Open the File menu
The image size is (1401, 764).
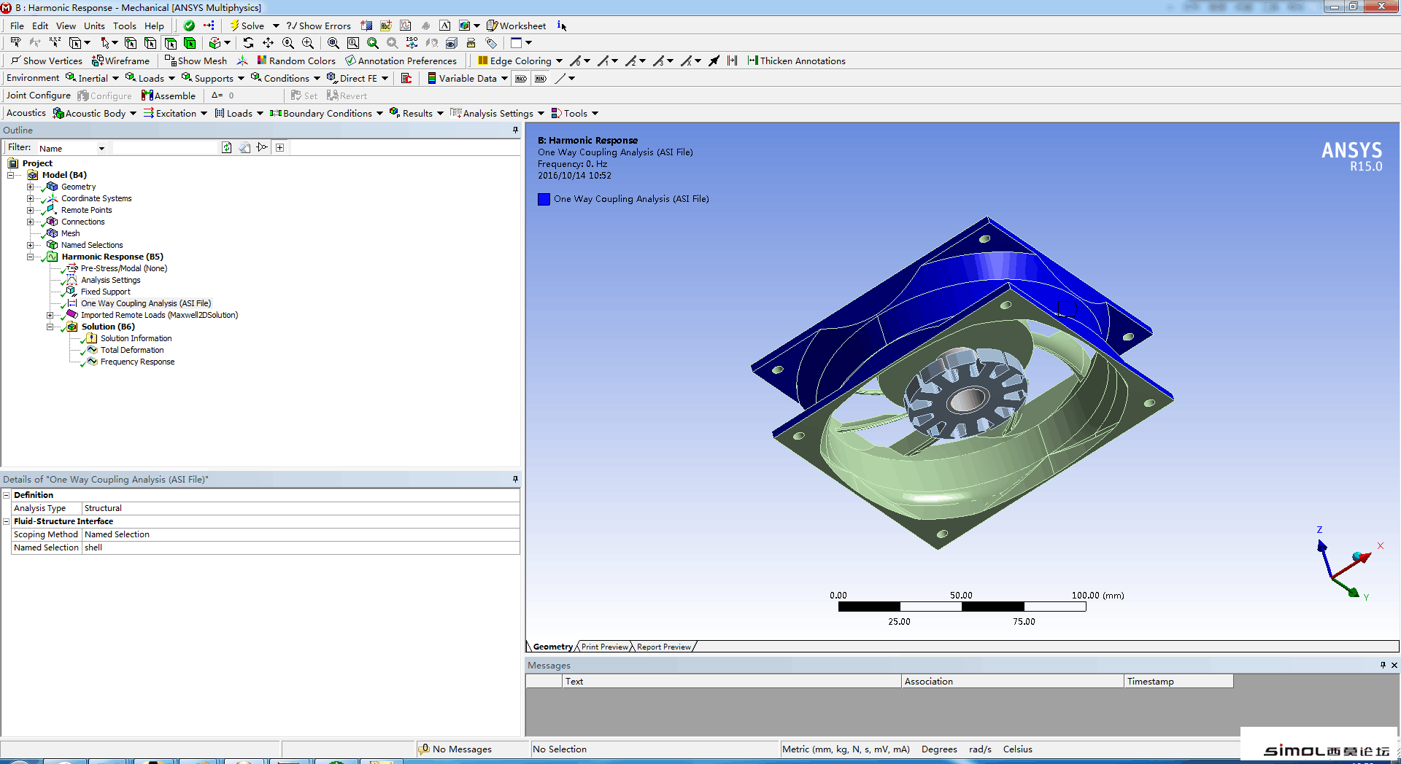point(17,26)
